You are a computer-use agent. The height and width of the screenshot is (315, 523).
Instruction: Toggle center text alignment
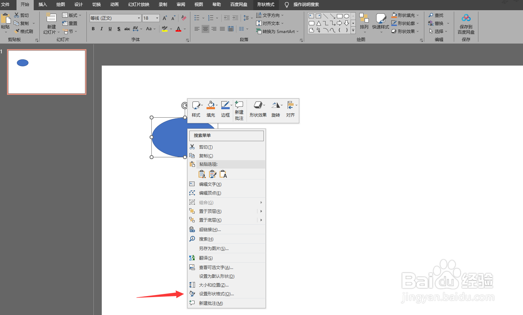pyautogui.click(x=205, y=29)
